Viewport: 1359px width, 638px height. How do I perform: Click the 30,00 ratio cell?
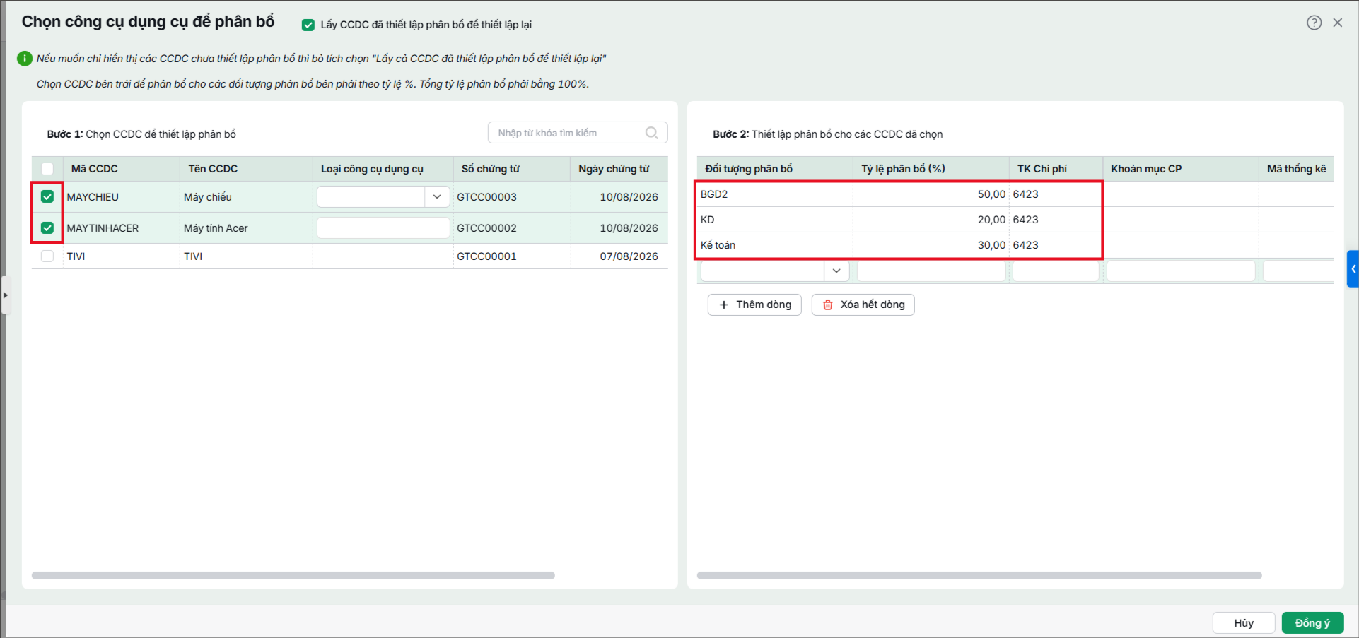click(x=931, y=245)
